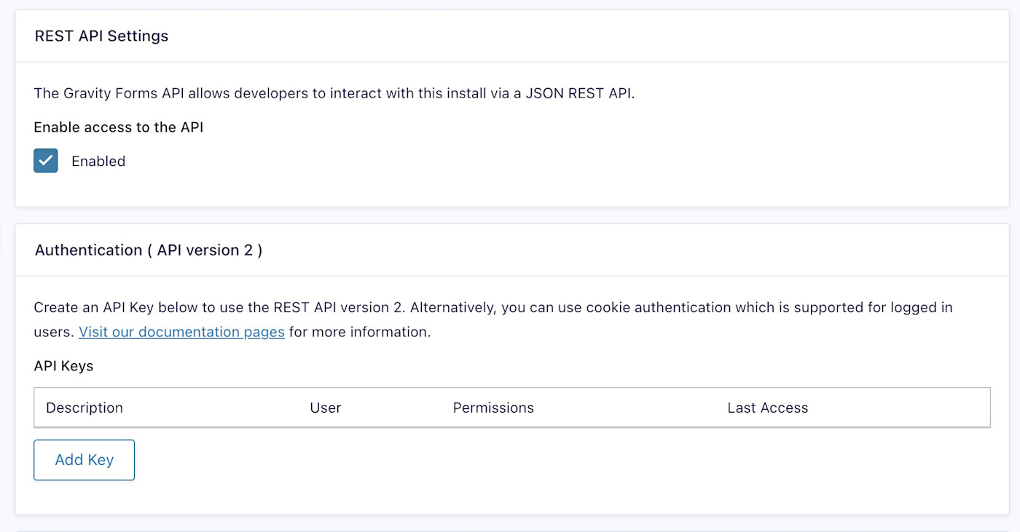Click the Add Key button

[84, 460]
